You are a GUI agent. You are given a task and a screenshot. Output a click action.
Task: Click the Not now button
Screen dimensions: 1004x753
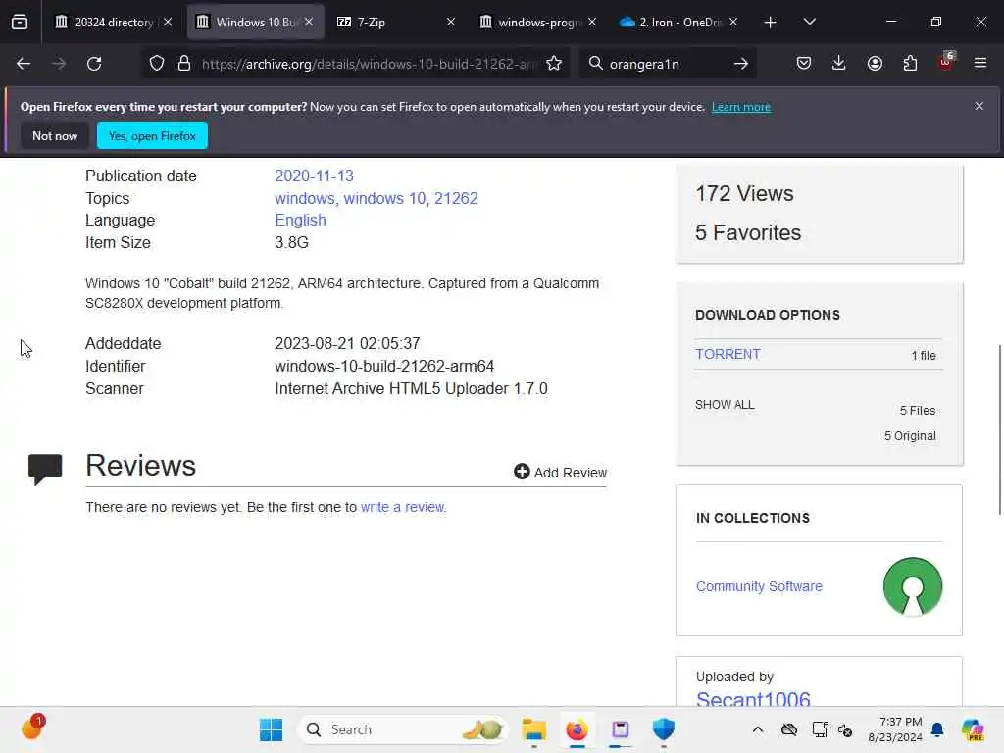click(x=55, y=135)
